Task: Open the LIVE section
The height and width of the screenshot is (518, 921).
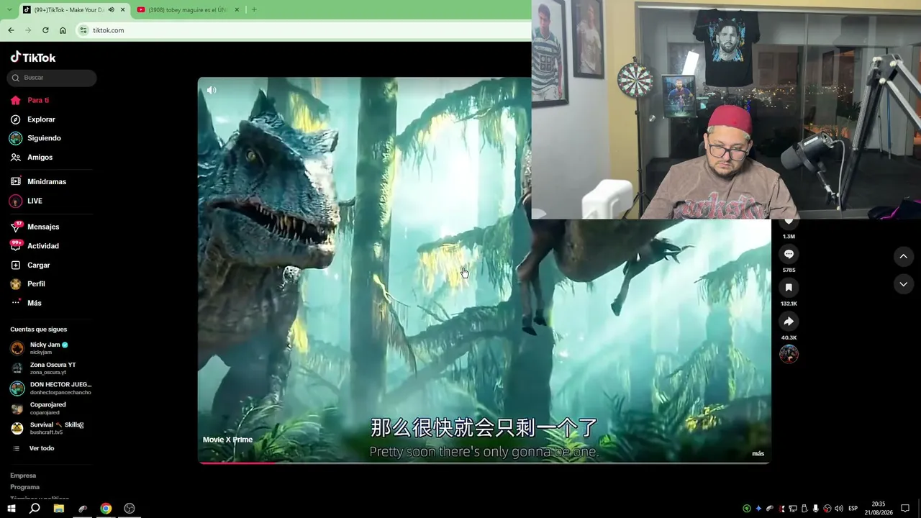Action: click(x=27, y=201)
